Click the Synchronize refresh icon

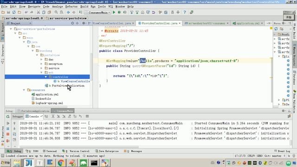14,13
